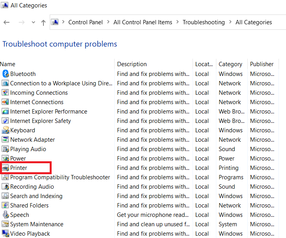Image resolution: width=286 pixels, height=238 pixels.
Task: Go back with the back arrow
Action: 7,22
